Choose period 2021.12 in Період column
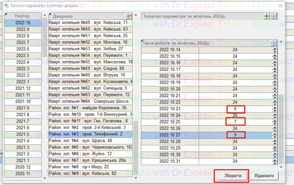294x185 pixels. point(23,88)
